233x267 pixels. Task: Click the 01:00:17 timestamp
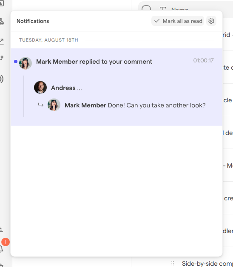click(203, 60)
